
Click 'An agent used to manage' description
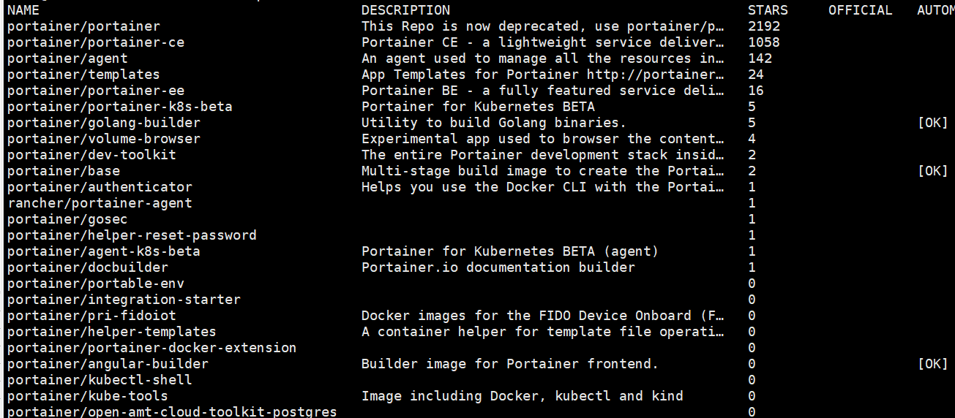pyautogui.click(x=544, y=58)
